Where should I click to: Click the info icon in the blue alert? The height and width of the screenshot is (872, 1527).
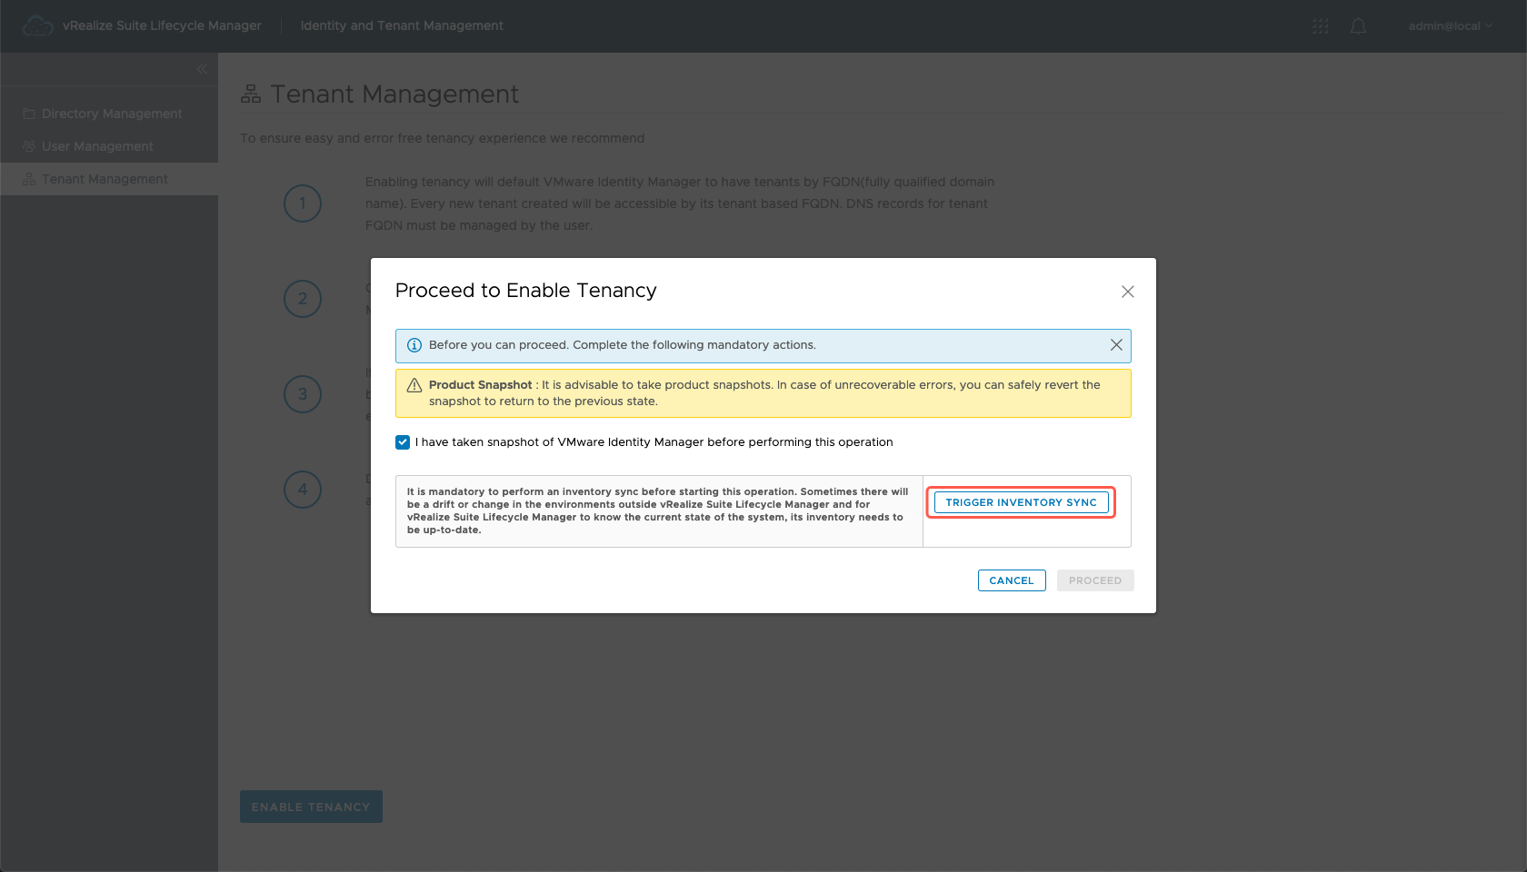(414, 345)
